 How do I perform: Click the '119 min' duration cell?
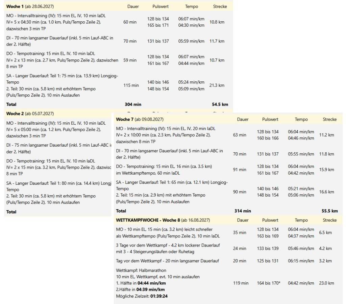pos(241,283)
